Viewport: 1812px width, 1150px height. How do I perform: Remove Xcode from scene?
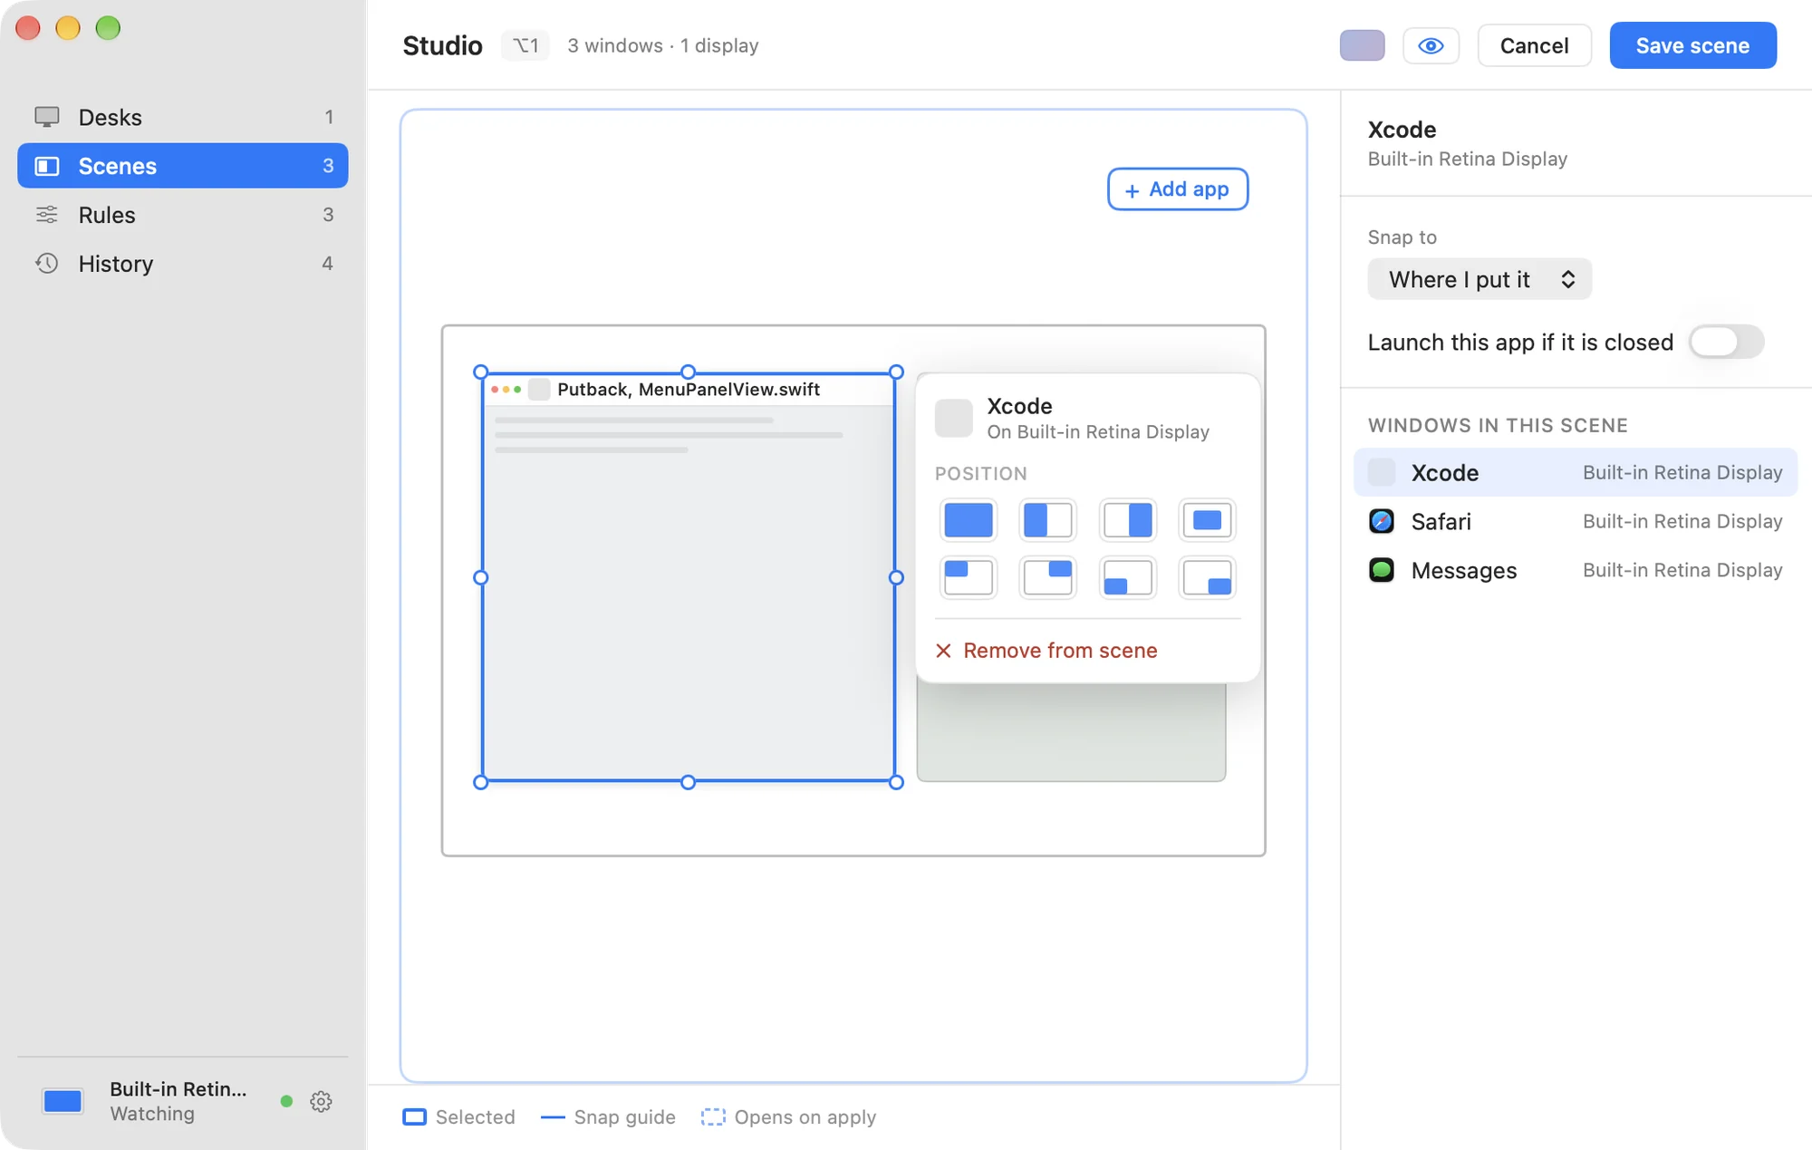pyautogui.click(x=1046, y=651)
